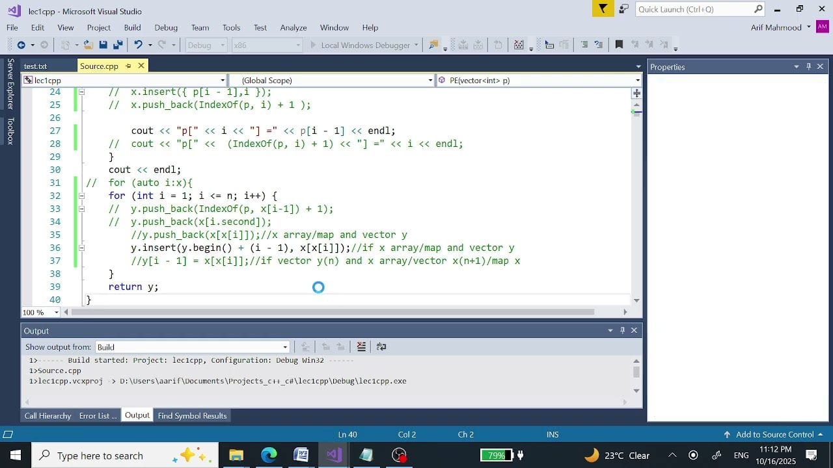
Task: Click the ENG language indicator
Action: (x=741, y=455)
